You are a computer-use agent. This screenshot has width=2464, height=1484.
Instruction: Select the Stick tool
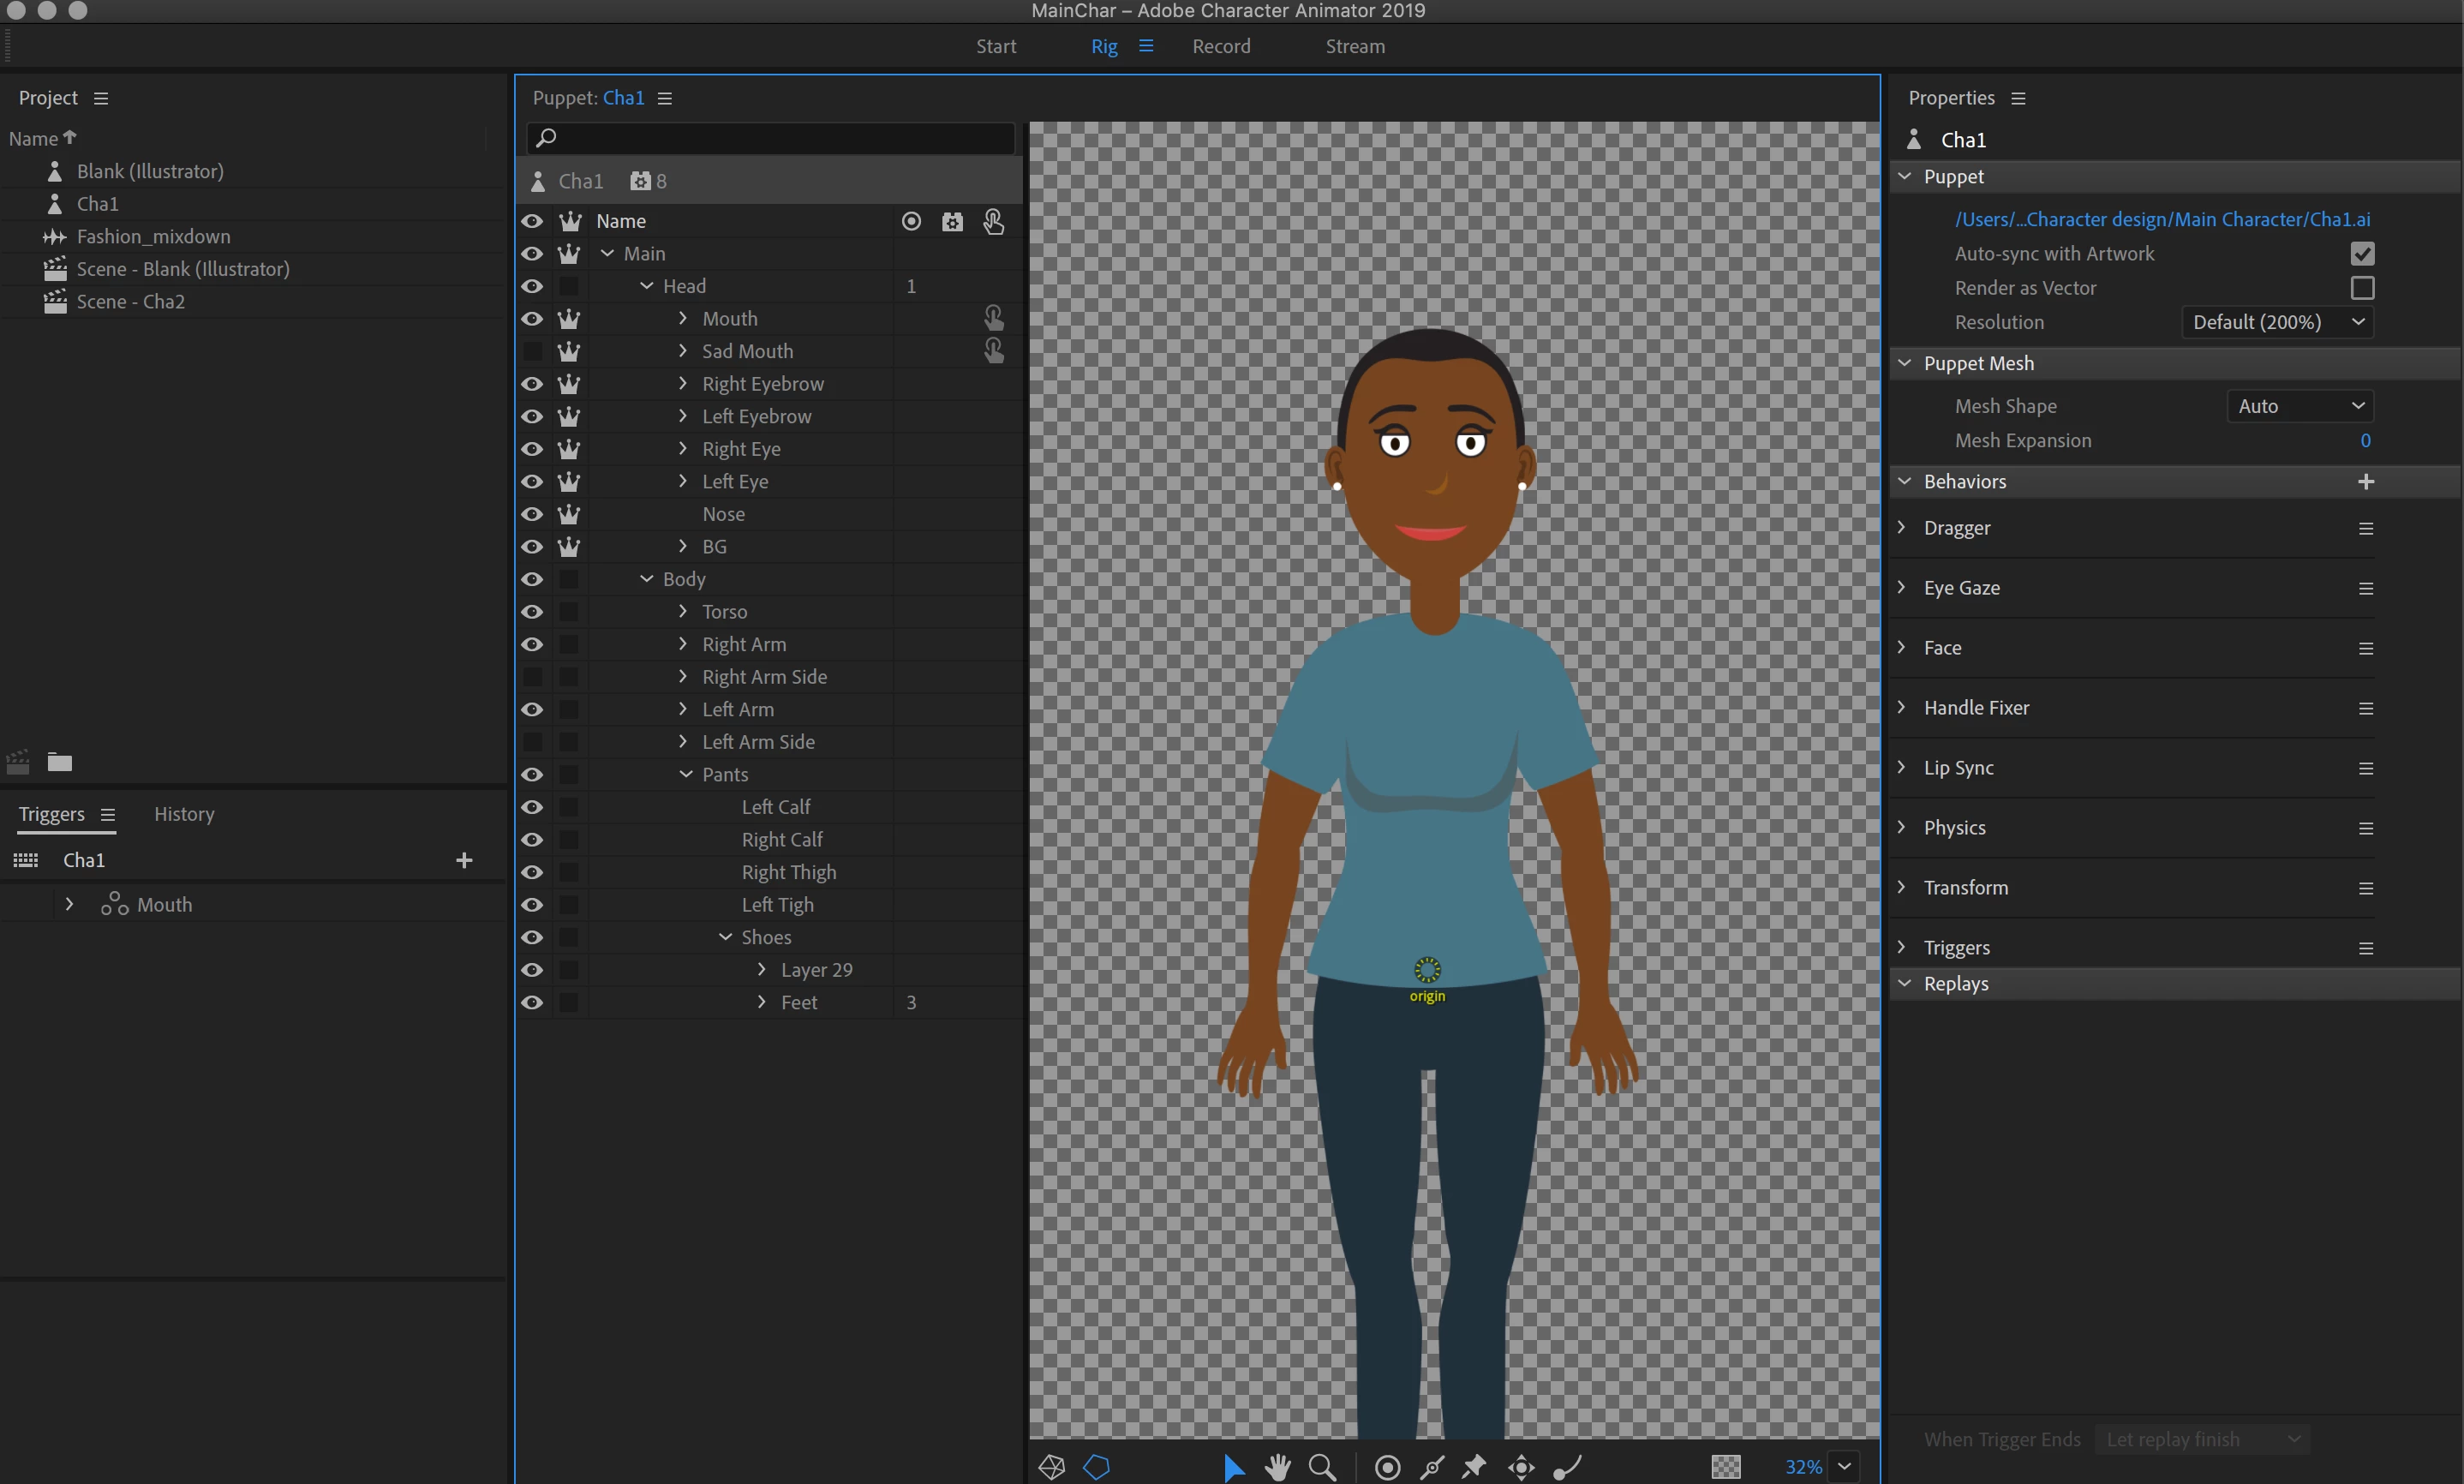coord(1432,1467)
